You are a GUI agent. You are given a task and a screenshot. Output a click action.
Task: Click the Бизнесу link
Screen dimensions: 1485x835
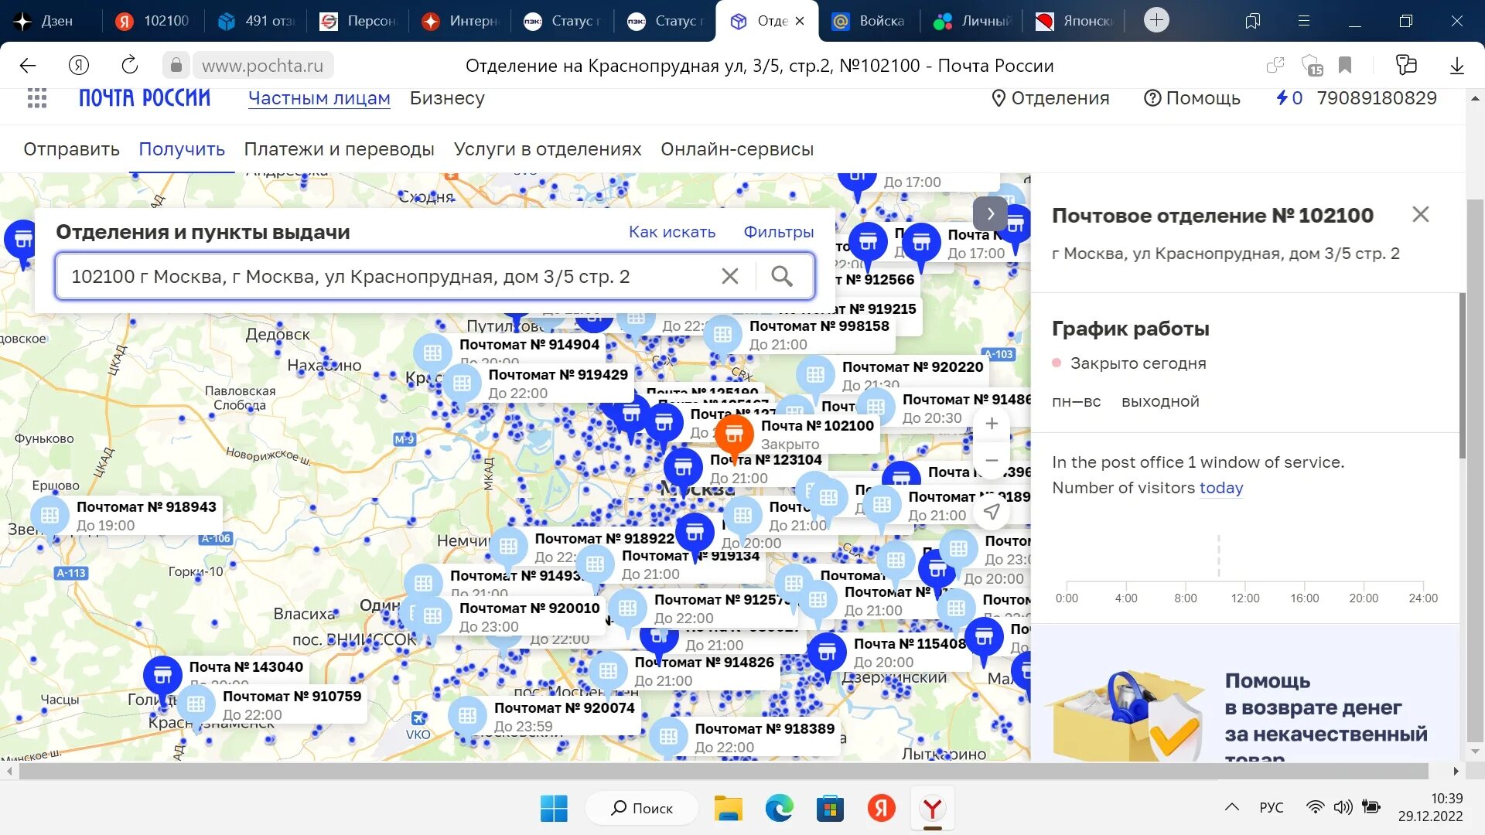[447, 98]
